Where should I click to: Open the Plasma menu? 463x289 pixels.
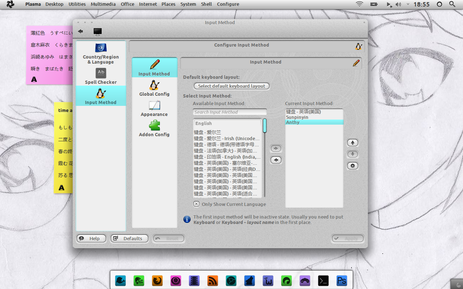point(33,4)
